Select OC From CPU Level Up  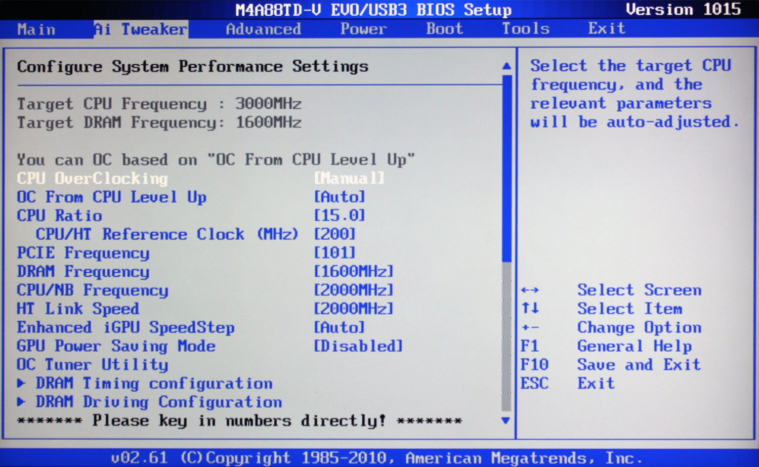click(112, 197)
